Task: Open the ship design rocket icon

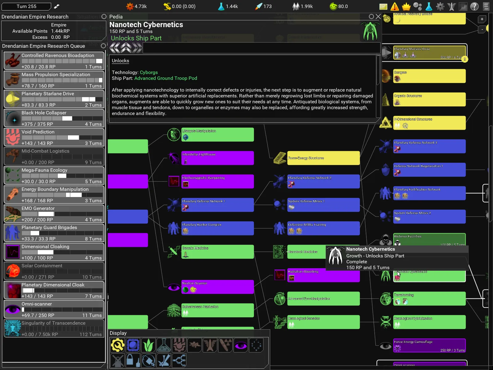Action: click(452, 6)
